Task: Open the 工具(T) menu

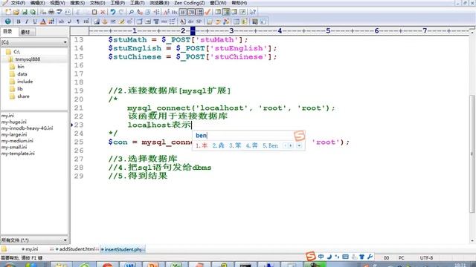Action: tap(138, 3)
